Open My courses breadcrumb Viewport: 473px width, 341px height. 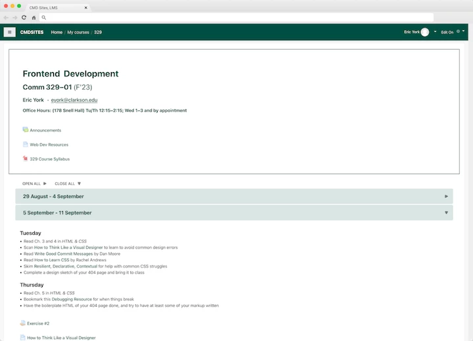pos(78,32)
